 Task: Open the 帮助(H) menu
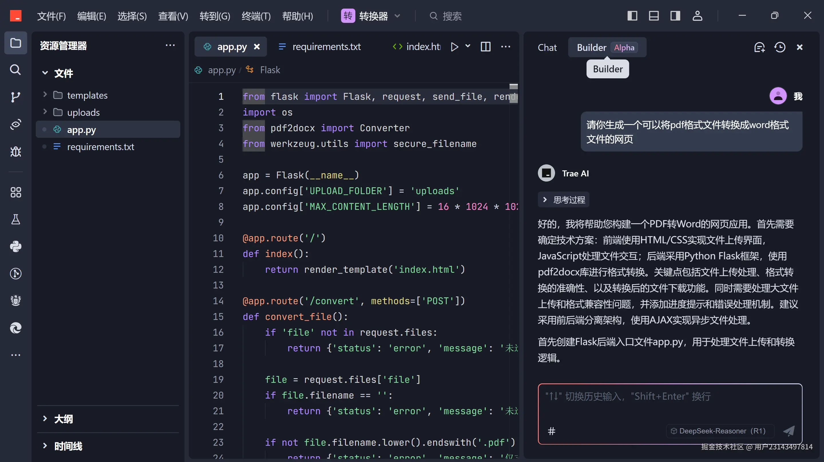[x=298, y=16]
